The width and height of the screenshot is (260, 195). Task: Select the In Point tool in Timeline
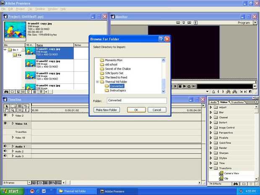(26, 110)
